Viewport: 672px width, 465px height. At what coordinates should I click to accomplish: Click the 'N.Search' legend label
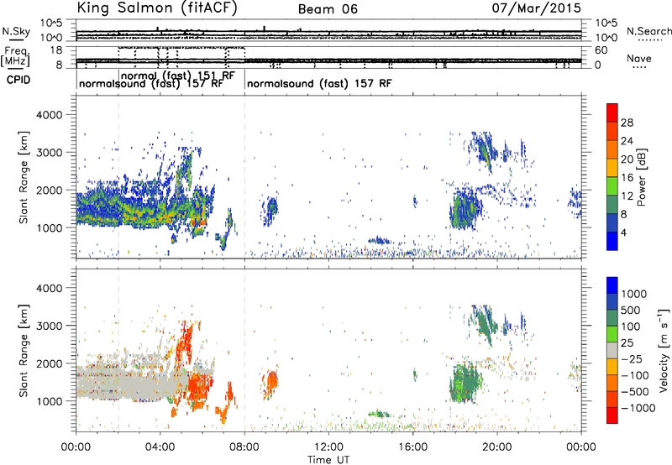point(649,31)
